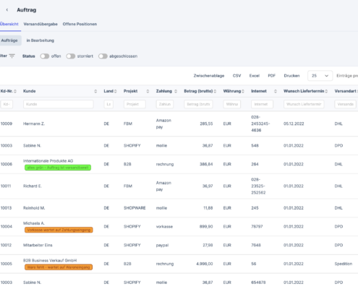Image resolution: width=358 pixels, height=289 pixels.
Task: Sort by Wunsch Liefertermin column
Action: tap(326, 91)
